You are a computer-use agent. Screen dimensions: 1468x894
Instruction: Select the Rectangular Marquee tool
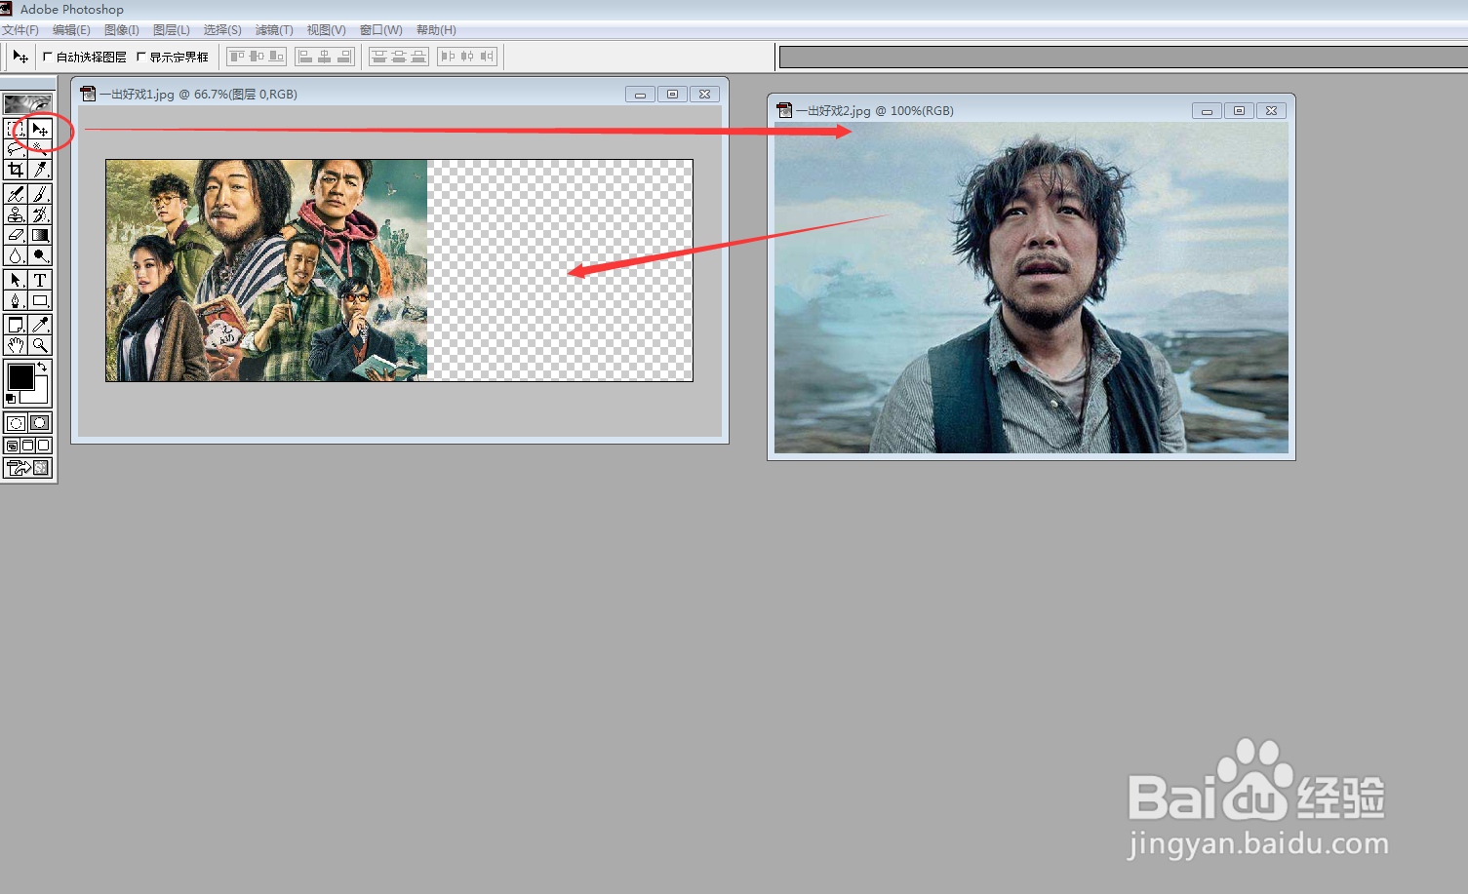point(16,129)
